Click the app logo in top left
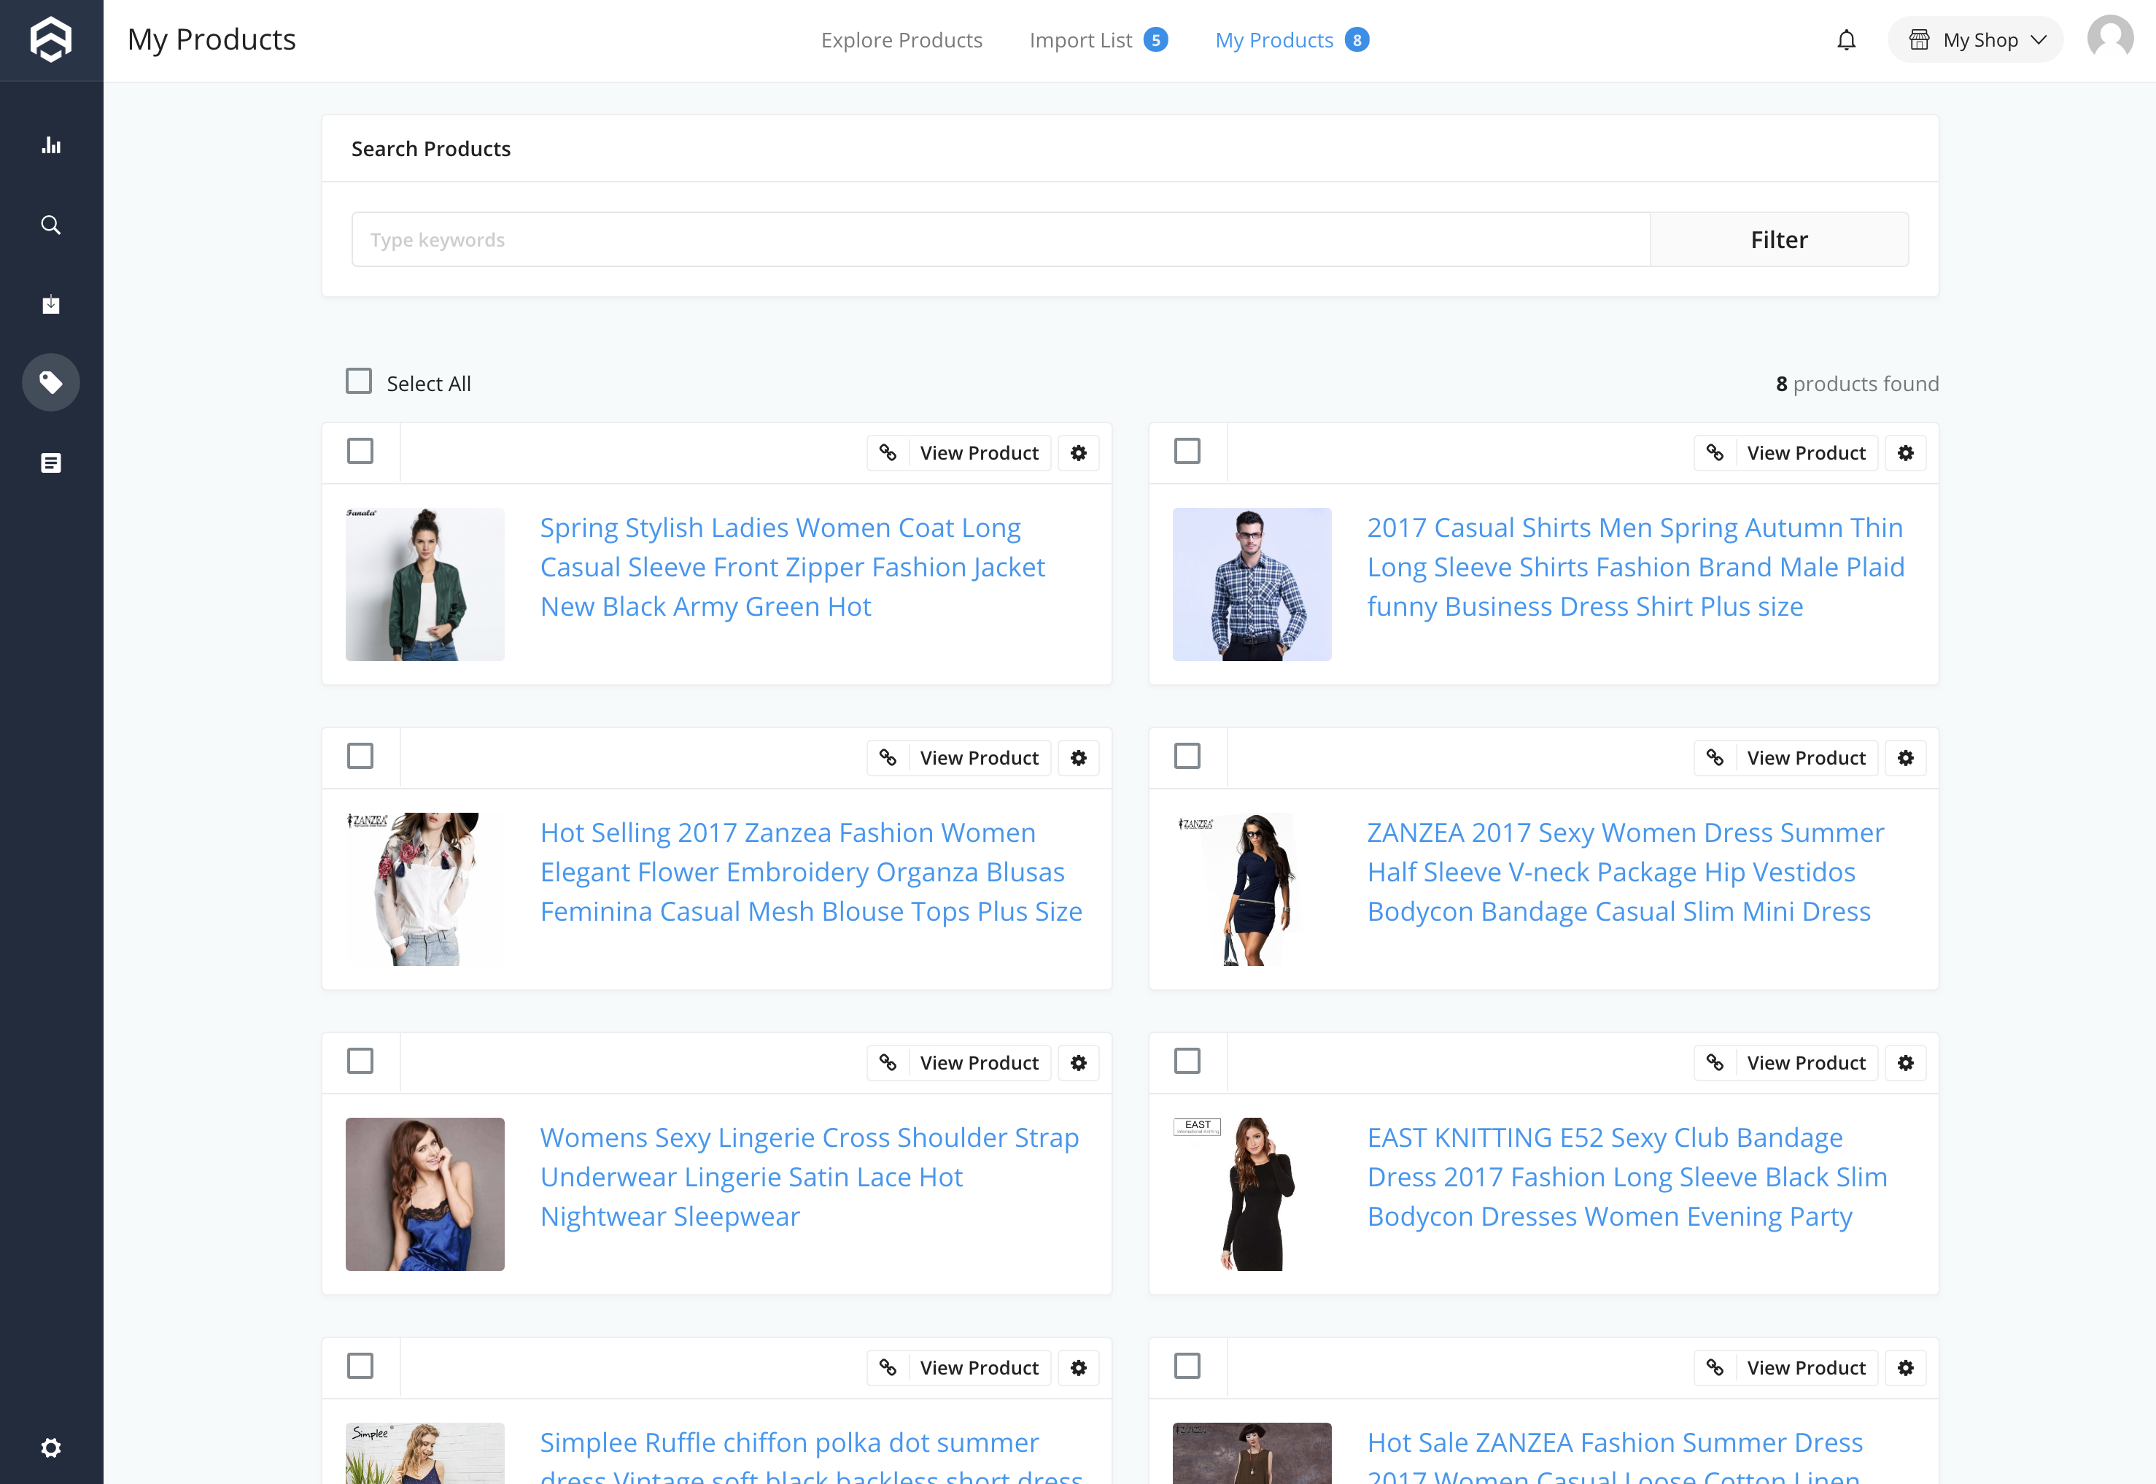2156x1484 pixels. (x=51, y=40)
